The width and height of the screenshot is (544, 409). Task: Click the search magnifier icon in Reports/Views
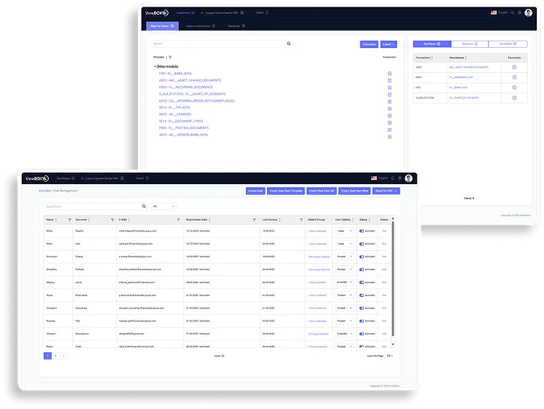pos(288,44)
